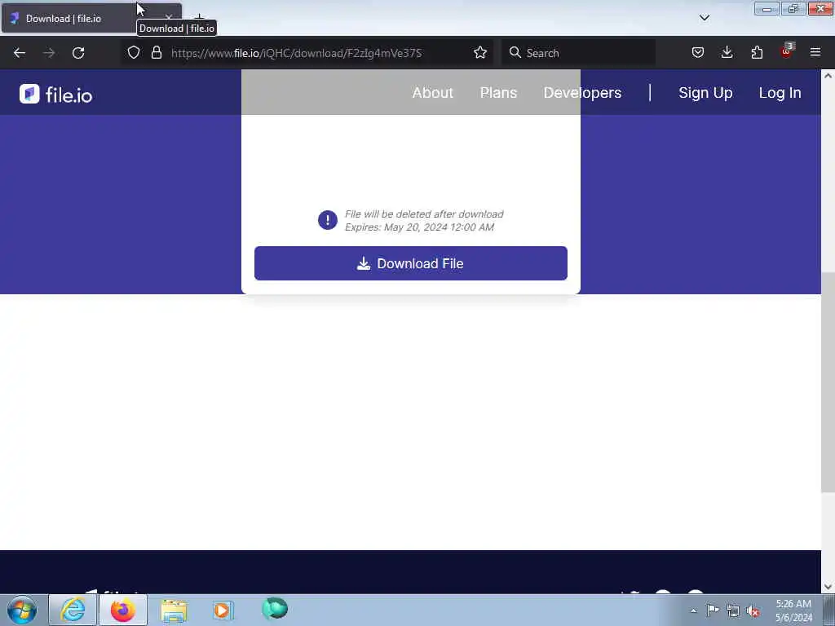835x626 pixels.
Task: Click the Sign Up link
Action: click(705, 93)
